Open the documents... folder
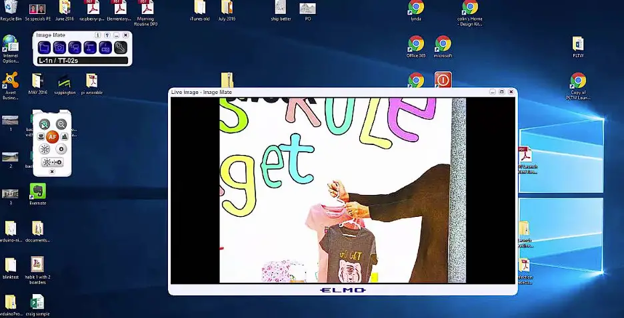 pyautogui.click(x=38, y=232)
